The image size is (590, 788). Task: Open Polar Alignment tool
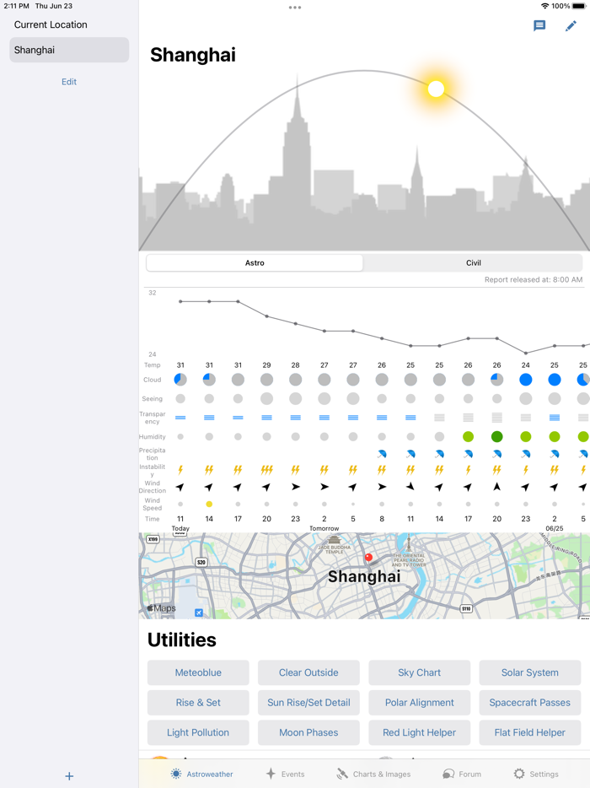click(419, 703)
